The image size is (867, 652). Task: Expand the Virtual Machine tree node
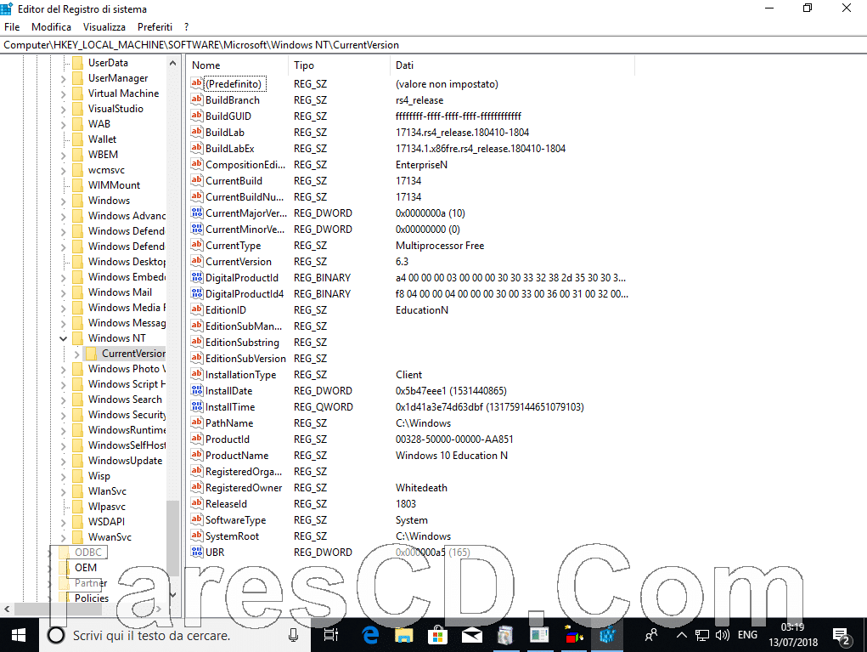[x=63, y=94]
